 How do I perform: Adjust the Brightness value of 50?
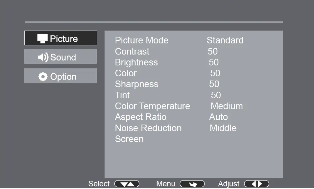(214, 62)
